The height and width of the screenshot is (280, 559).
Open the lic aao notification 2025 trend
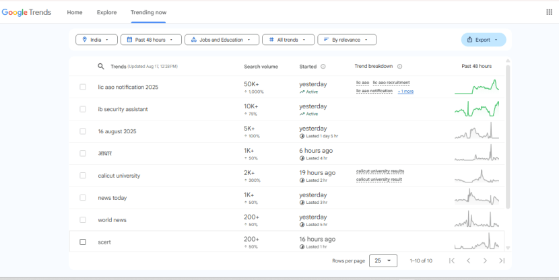pos(128,87)
